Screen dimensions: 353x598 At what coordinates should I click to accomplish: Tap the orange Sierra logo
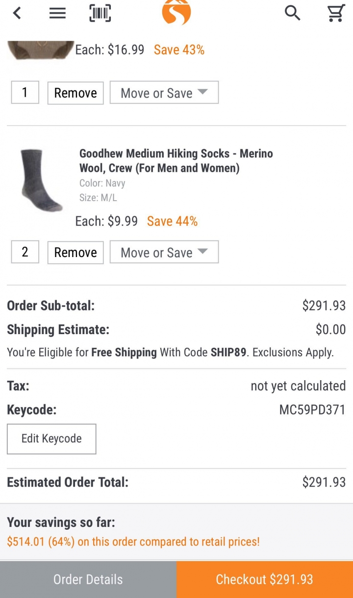coord(176,13)
